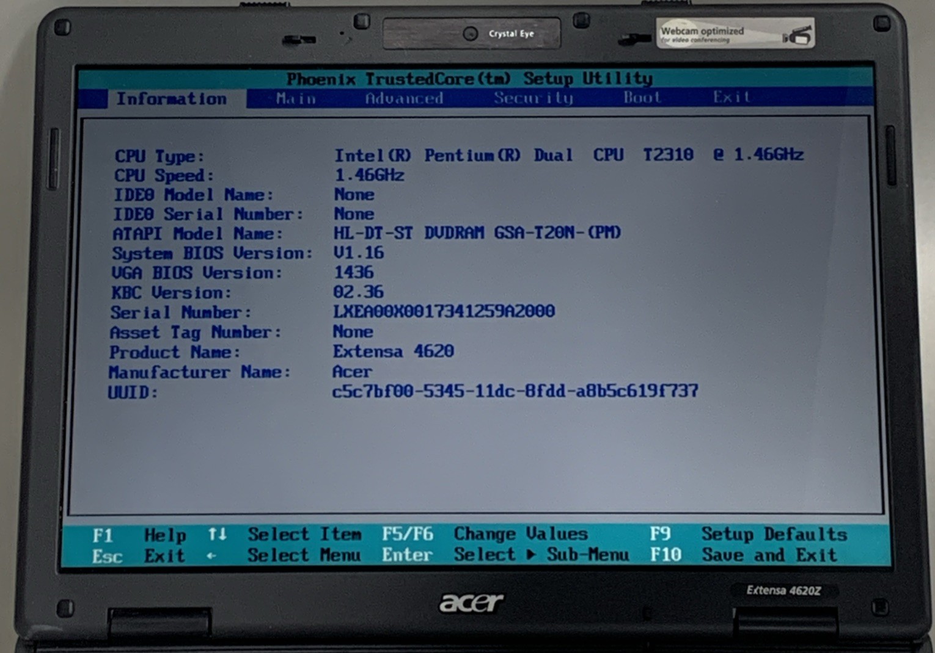This screenshot has height=653, width=935.
Task: Click the CPU Speed value '1.46GHz'
Action: point(369,175)
